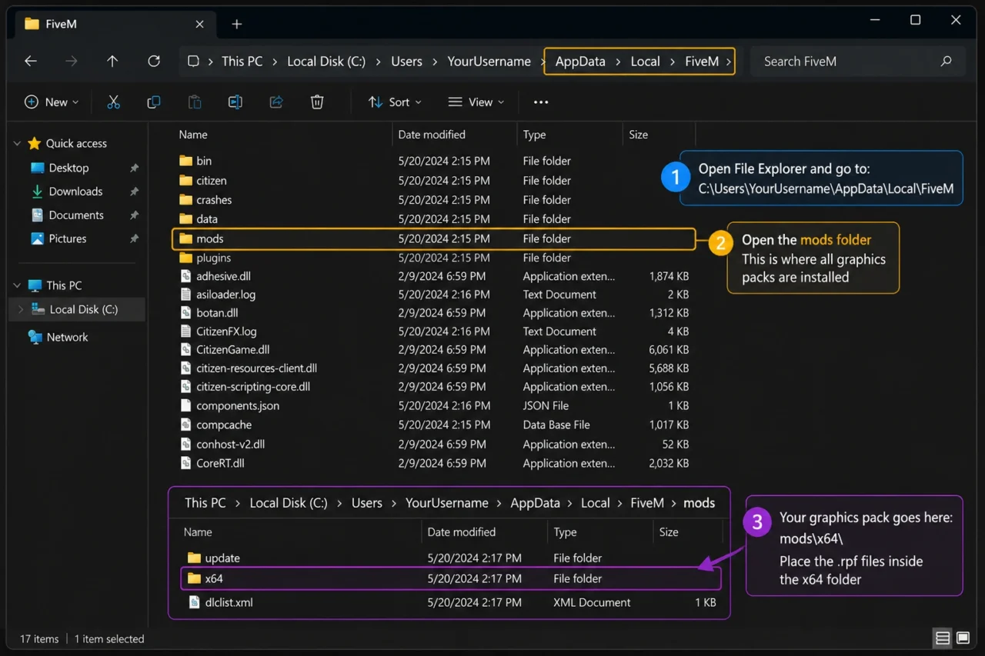Image resolution: width=985 pixels, height=656 pixels.
Task: Sort by top Date modified column
Action: pos(432,135)
